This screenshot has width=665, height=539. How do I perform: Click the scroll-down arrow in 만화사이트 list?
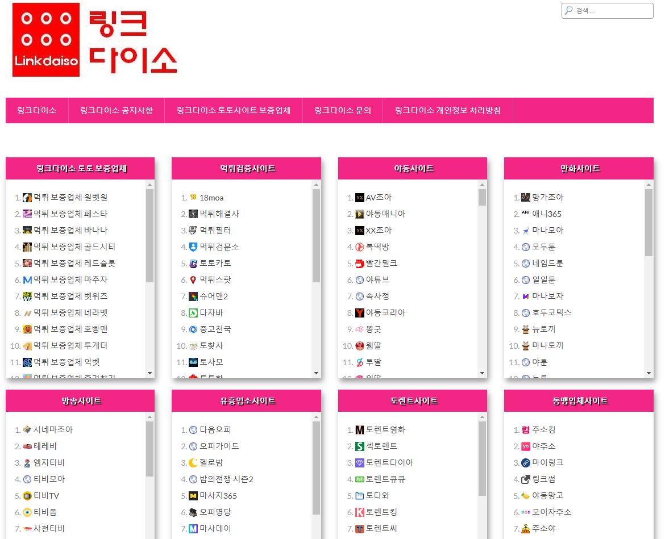pyautogui.click(x=649, y=373)
